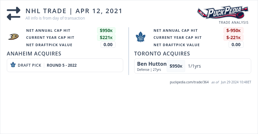Click the Anaheim Acquires heading
The height and width of the screenshot is (134, 258).
[34, 54]
